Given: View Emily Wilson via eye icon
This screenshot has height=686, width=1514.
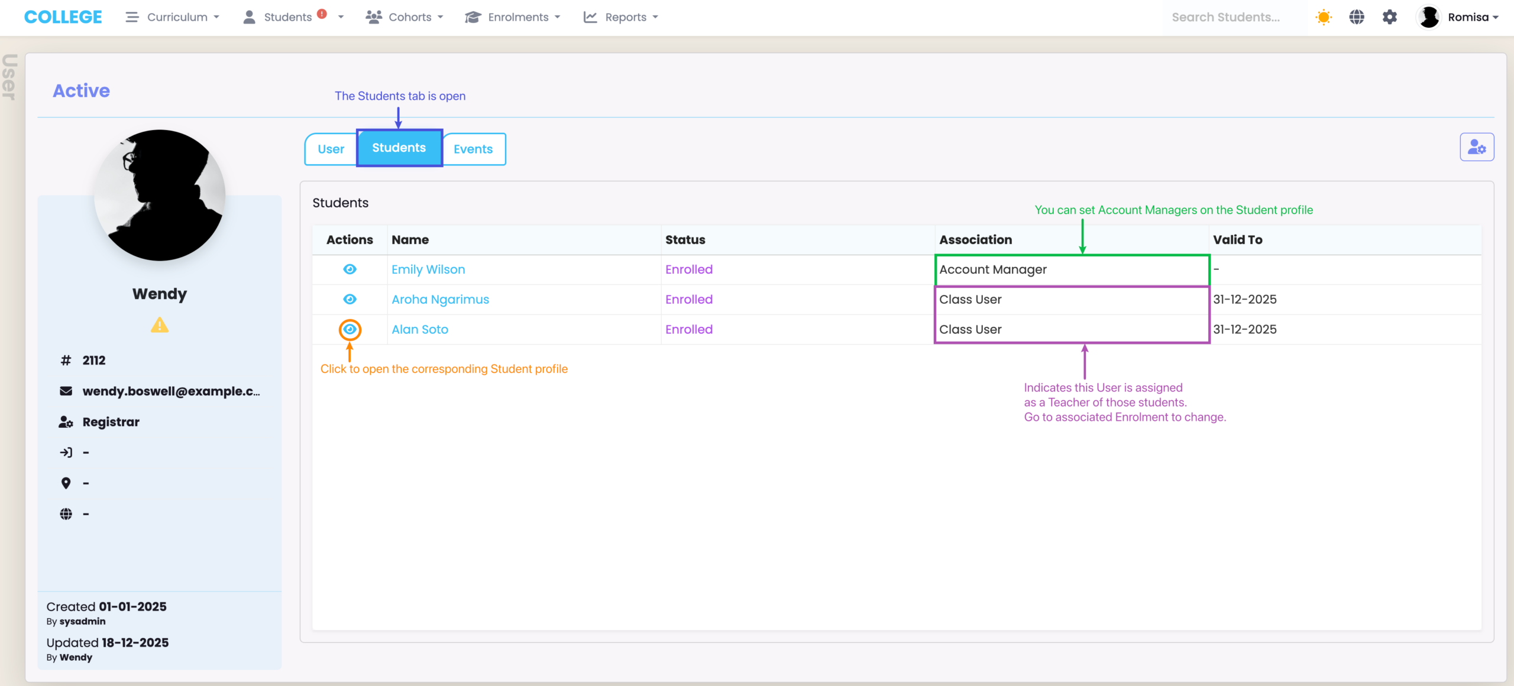Looking at the screenshot, I should (x=350, y=269).
